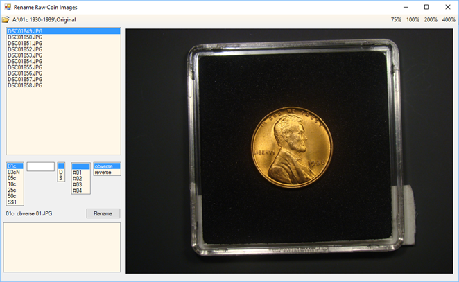Viewport: 459px width, 282px height.
Task: Click the year text input field
Action: [40, 166]
